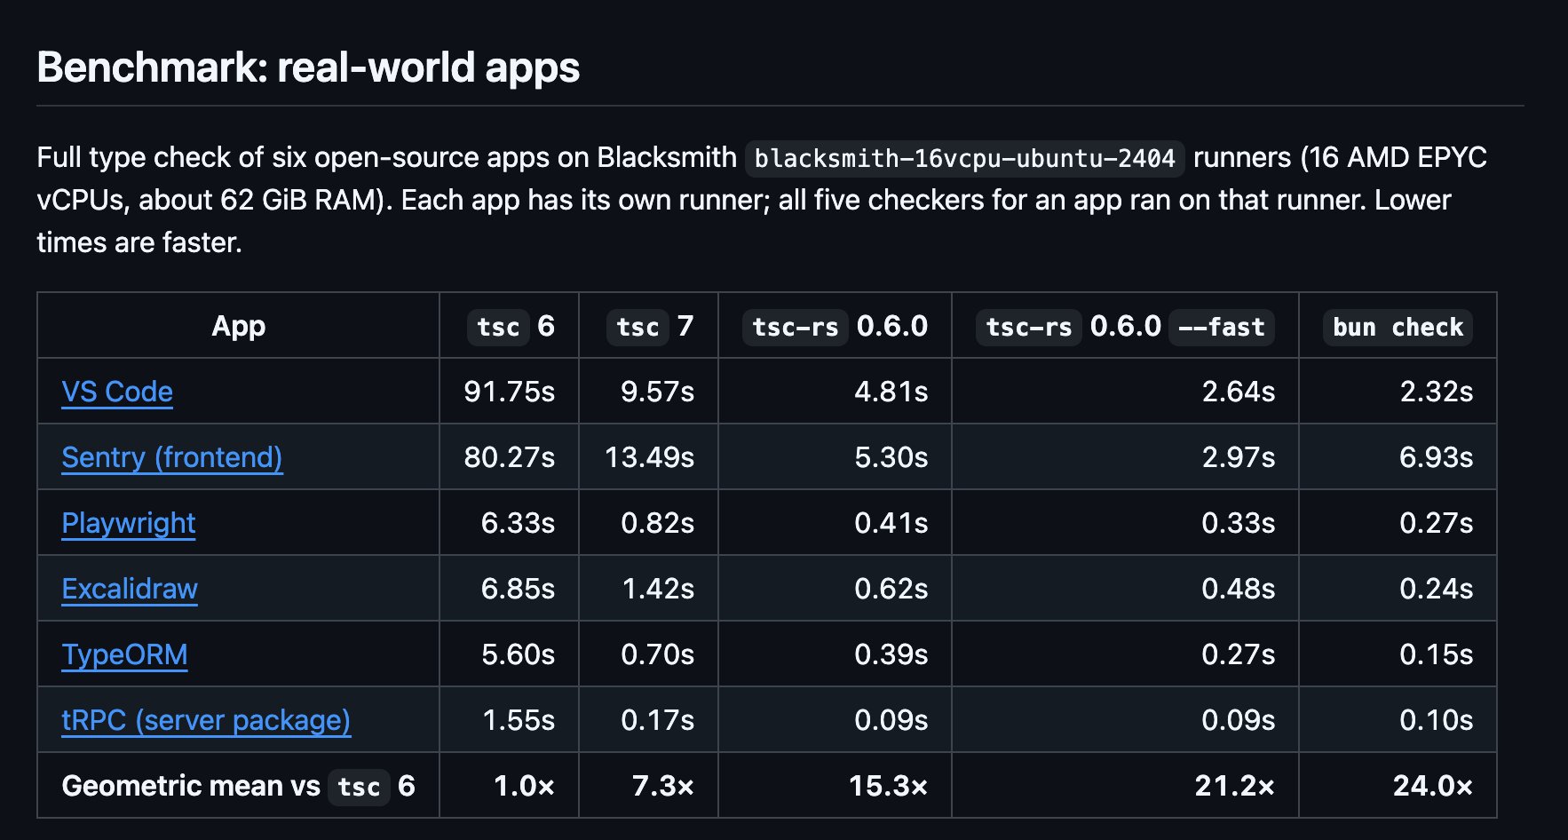Click the blacksmith-16vcpu-ubuntu-2404 code label
The height and width of the screenshot is (840, 1568).
click(x=964, y=158)
